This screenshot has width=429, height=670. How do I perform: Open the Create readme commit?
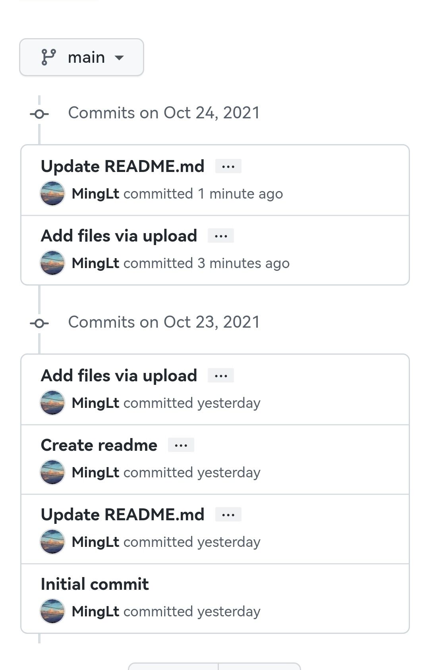point(99,445)
